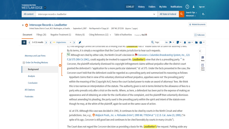Viewport: 229px width, 129px height.
Task: Open the Table of Authorities tab
Action: (123, 35)
